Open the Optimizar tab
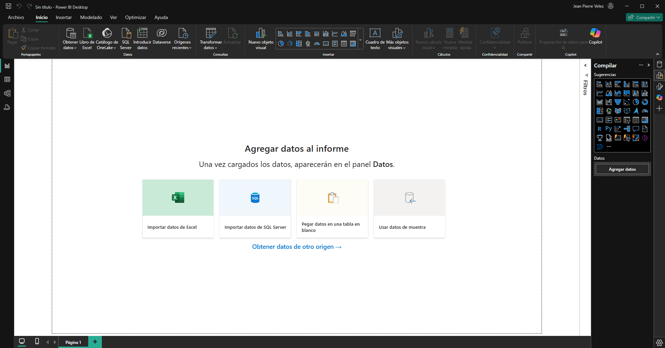The height and width of the screenshot is (348, 665). tap(135, 17)
